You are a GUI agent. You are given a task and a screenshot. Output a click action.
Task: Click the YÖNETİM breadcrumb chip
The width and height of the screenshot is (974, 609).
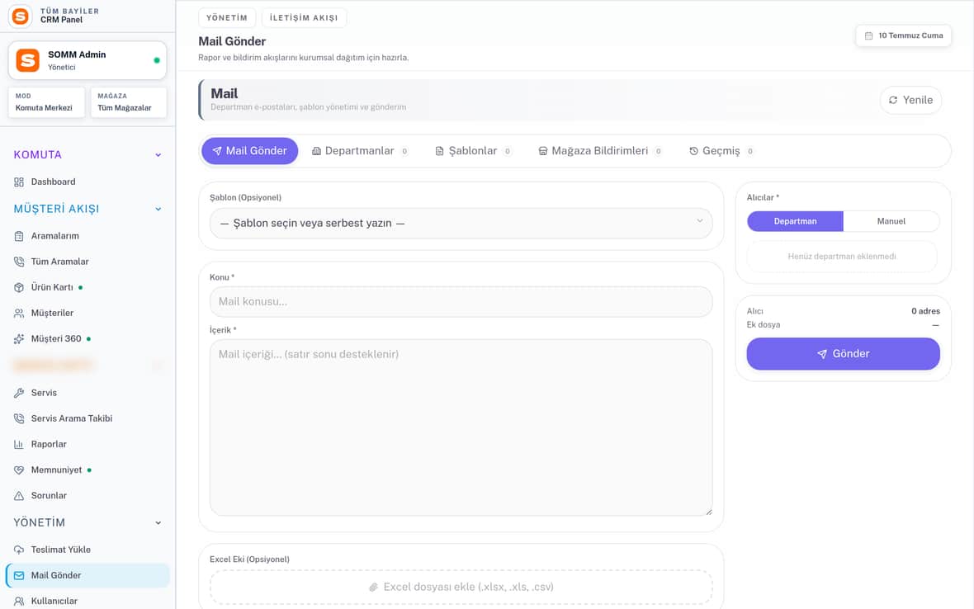point(227,18)
